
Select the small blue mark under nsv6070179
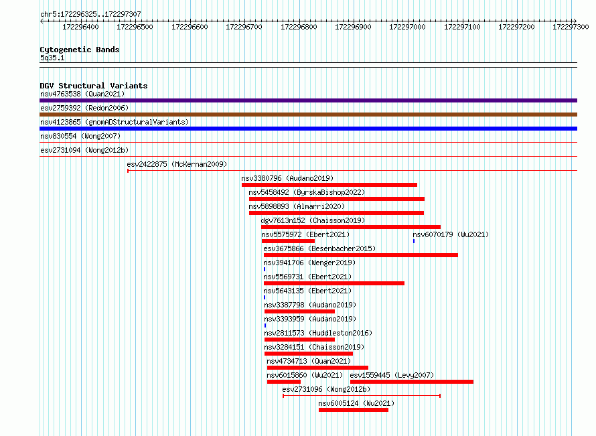pos(414,241)
